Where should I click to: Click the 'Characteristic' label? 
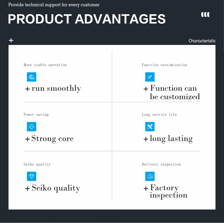[202, 41]
